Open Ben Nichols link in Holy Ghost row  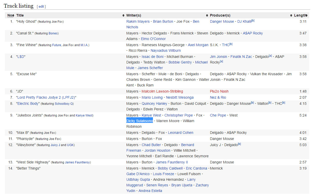[132, 27]
